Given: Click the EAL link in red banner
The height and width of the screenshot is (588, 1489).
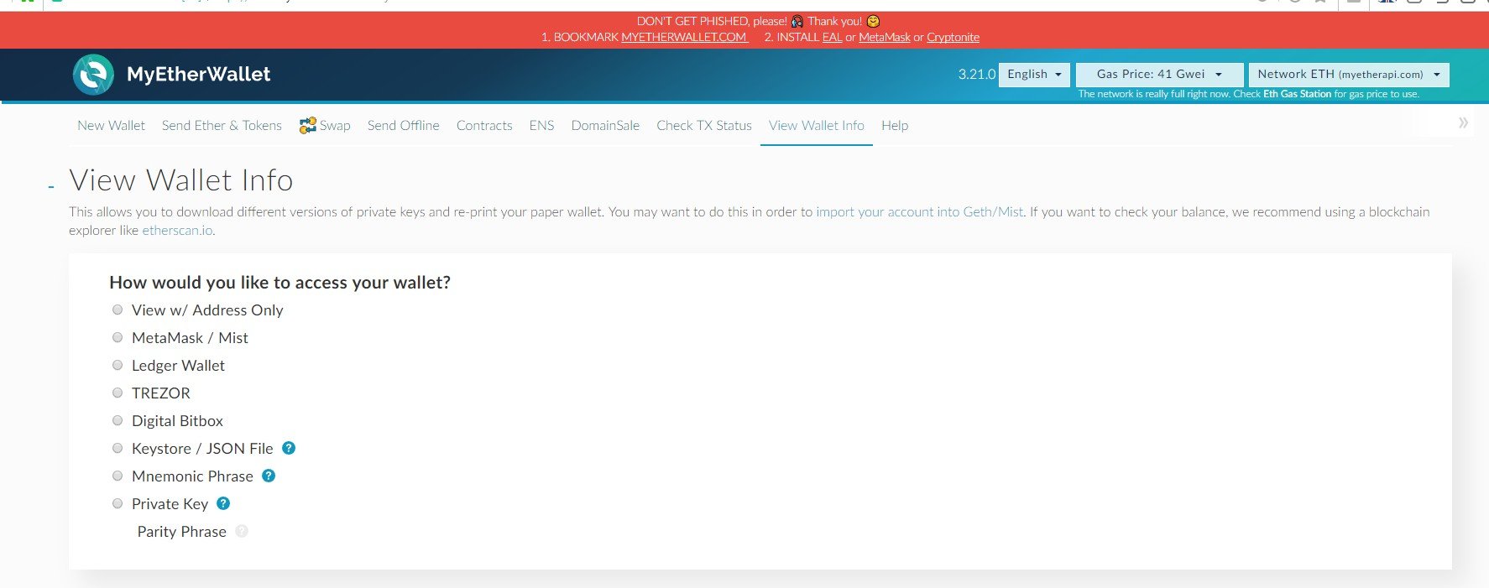Looking at the screenshot, I should tap(832, 37).
